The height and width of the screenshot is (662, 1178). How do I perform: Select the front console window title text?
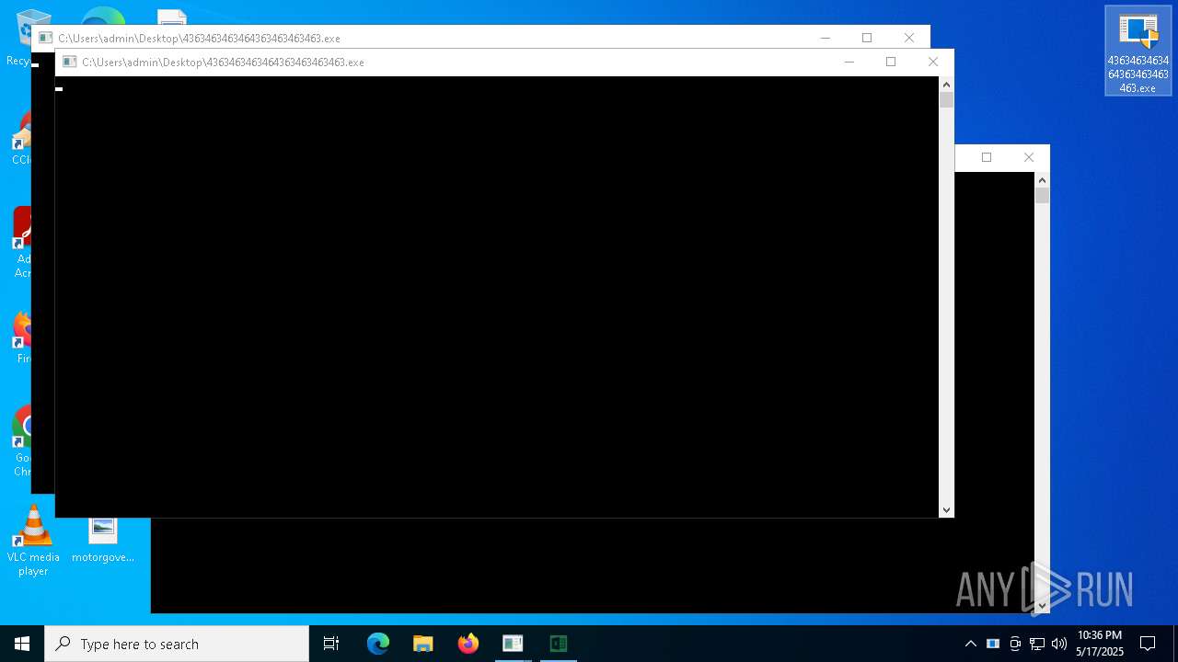pos(223,63)
